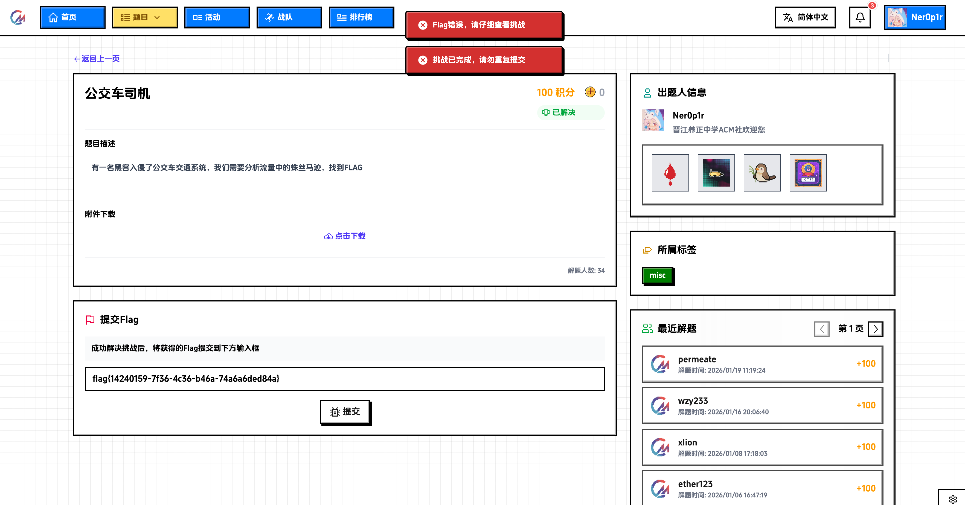Click the CTF medal badge
Screen dimensions: 965x505
[808, 173]
